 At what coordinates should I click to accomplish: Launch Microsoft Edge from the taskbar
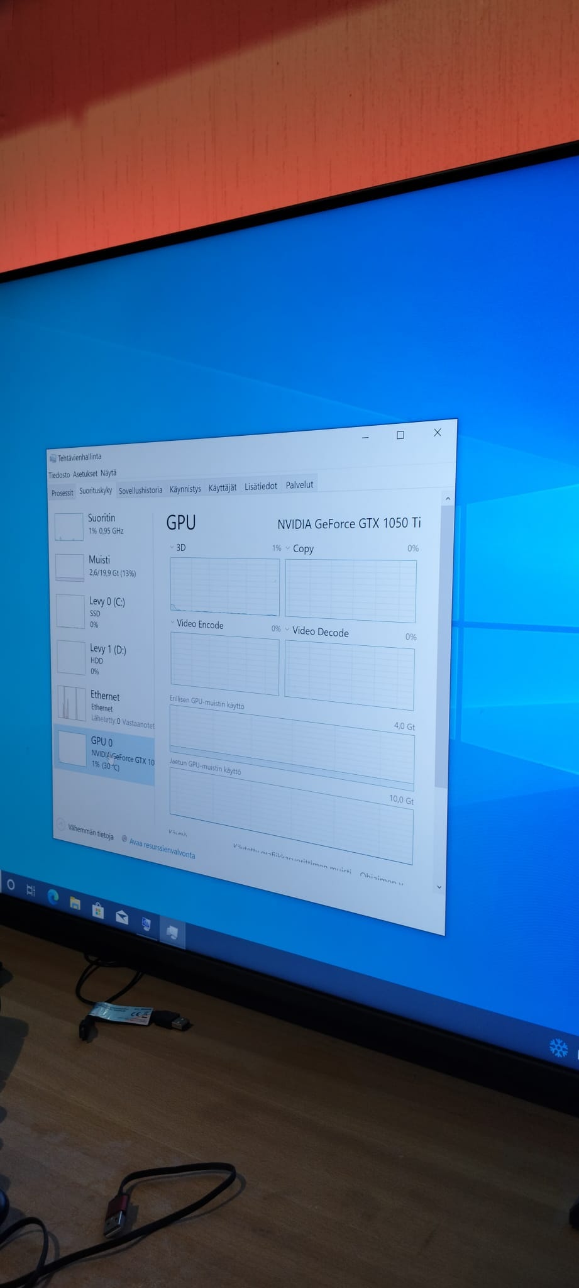[x=53, y=897]
